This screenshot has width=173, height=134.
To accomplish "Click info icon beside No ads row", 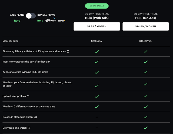I will 36,117.
